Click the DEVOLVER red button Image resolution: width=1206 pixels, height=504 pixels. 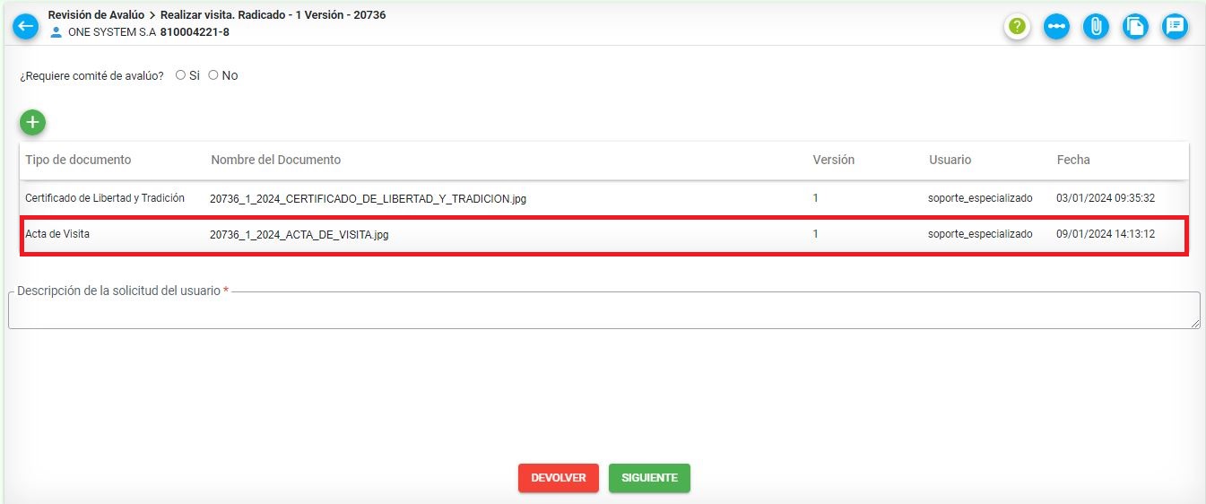point(558,478)
